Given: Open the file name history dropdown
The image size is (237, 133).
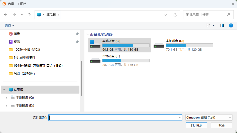Looking at the screenshot, I should 180,118.
